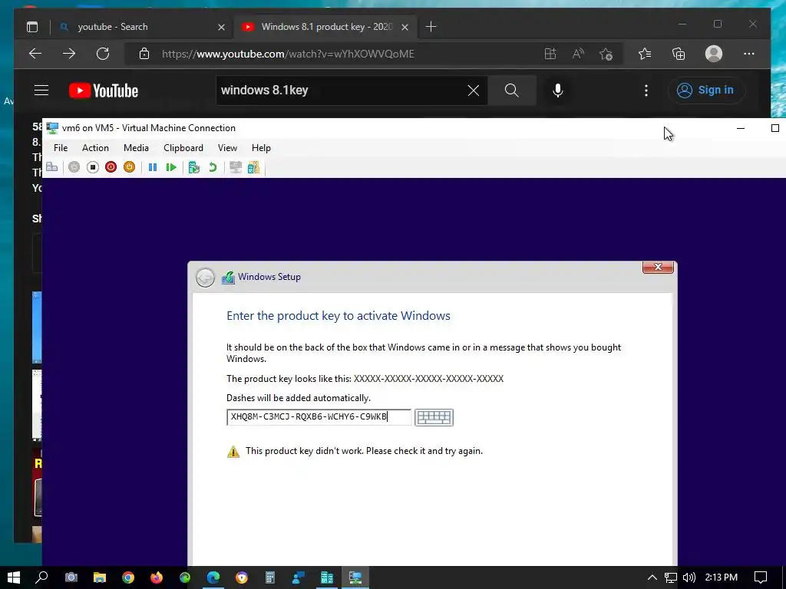Add this page to favorites

(606, 54)
